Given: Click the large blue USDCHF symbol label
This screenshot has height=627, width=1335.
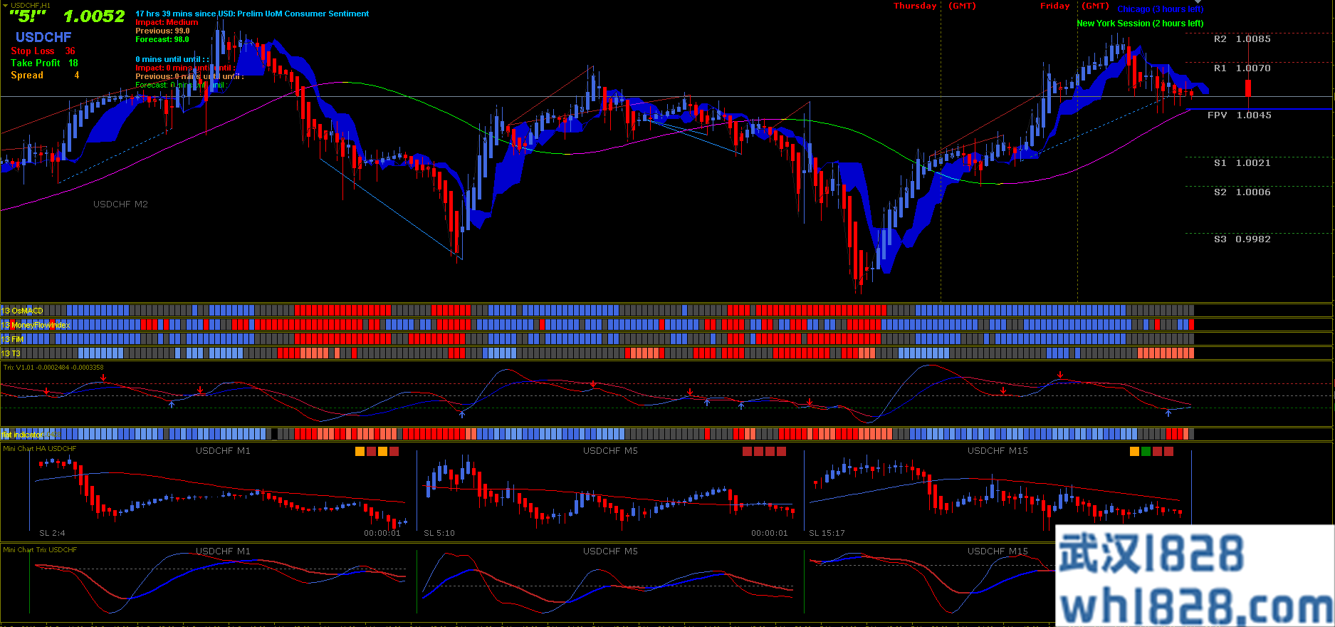Looking at the screenshot, I should pyautogui.click(x=43, y=37).
